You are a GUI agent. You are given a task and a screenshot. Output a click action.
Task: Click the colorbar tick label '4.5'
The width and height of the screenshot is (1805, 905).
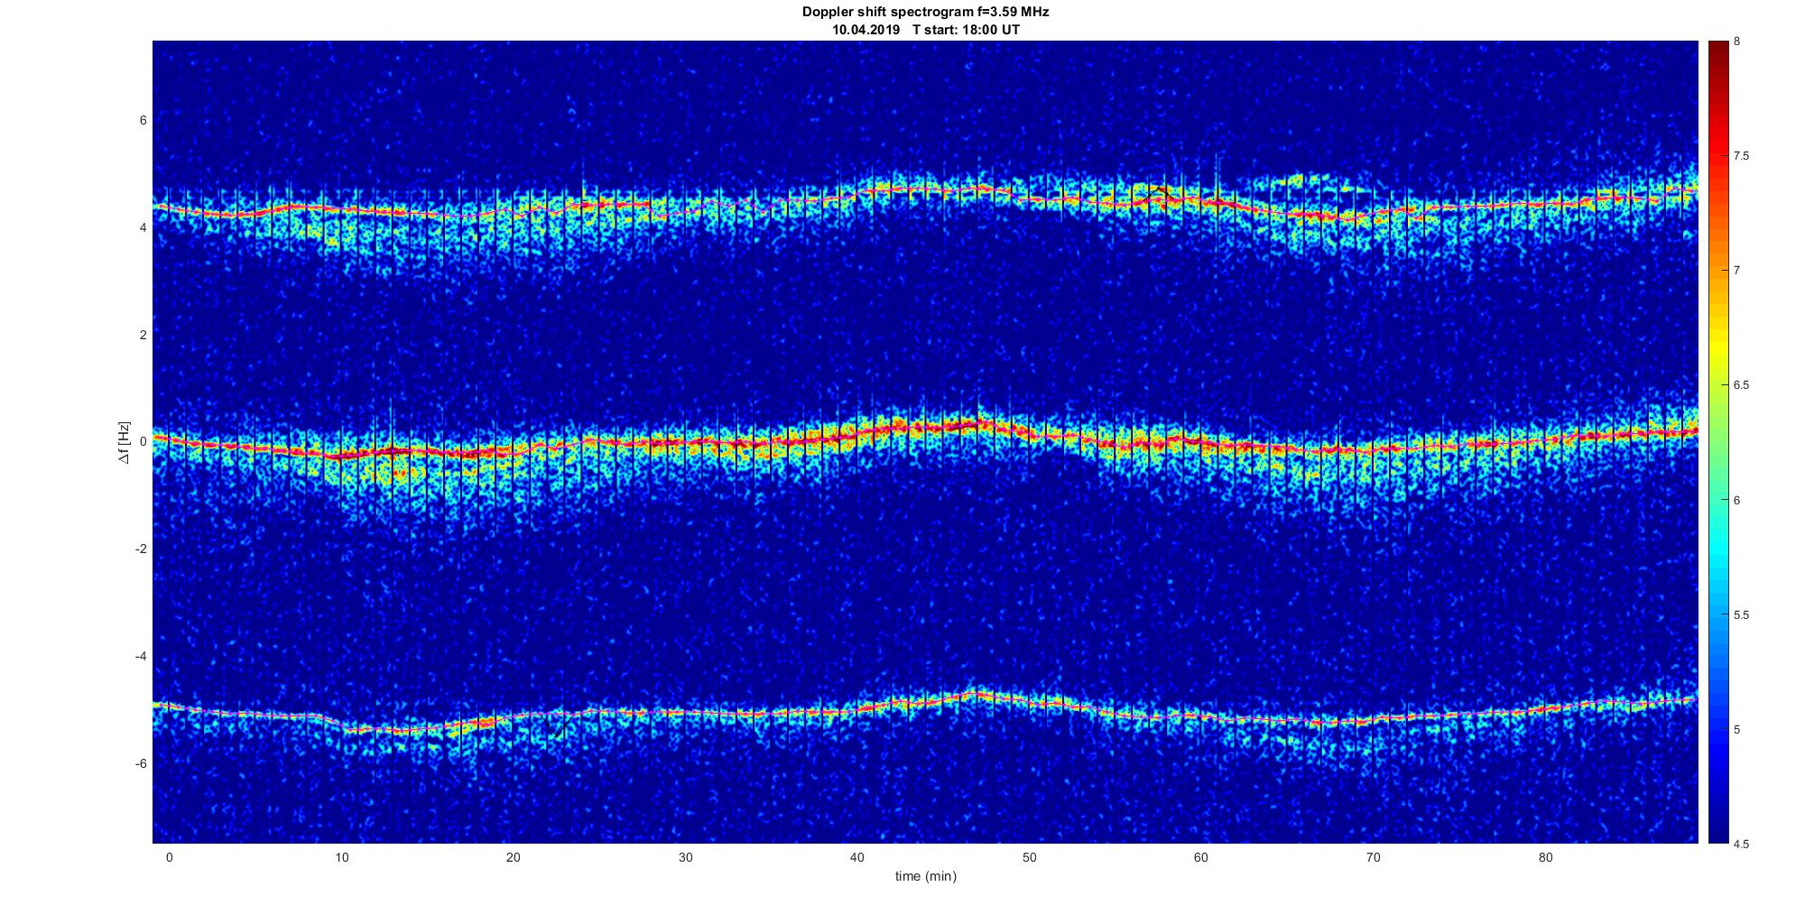1742,845
